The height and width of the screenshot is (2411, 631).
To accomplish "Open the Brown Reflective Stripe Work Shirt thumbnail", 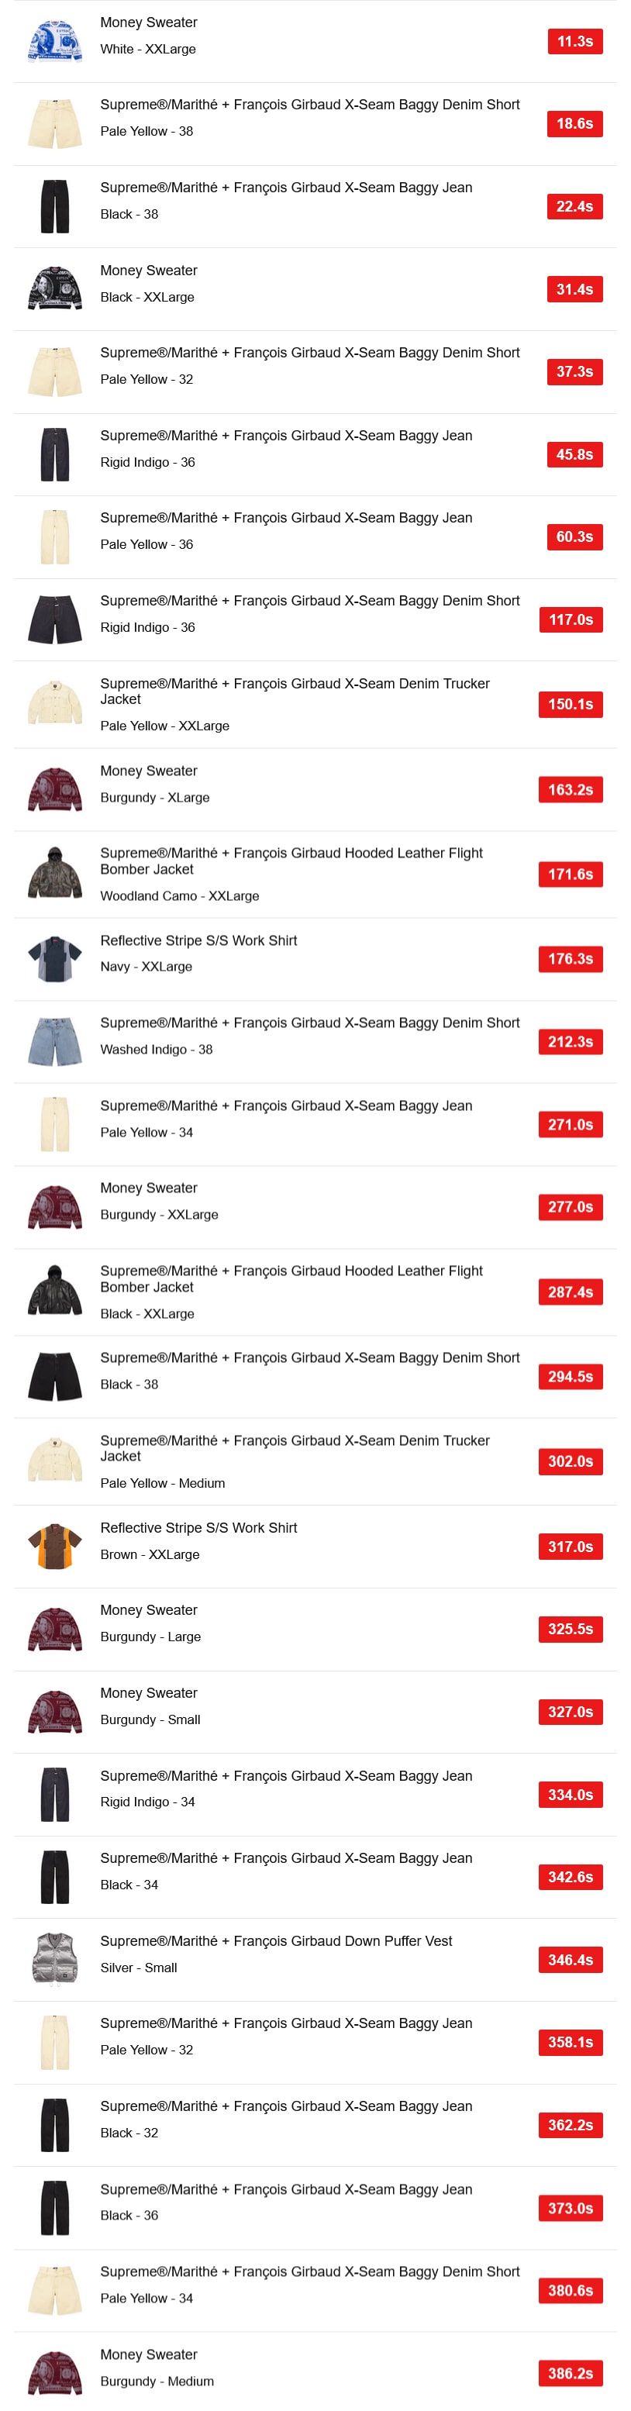I will 54,1546.
